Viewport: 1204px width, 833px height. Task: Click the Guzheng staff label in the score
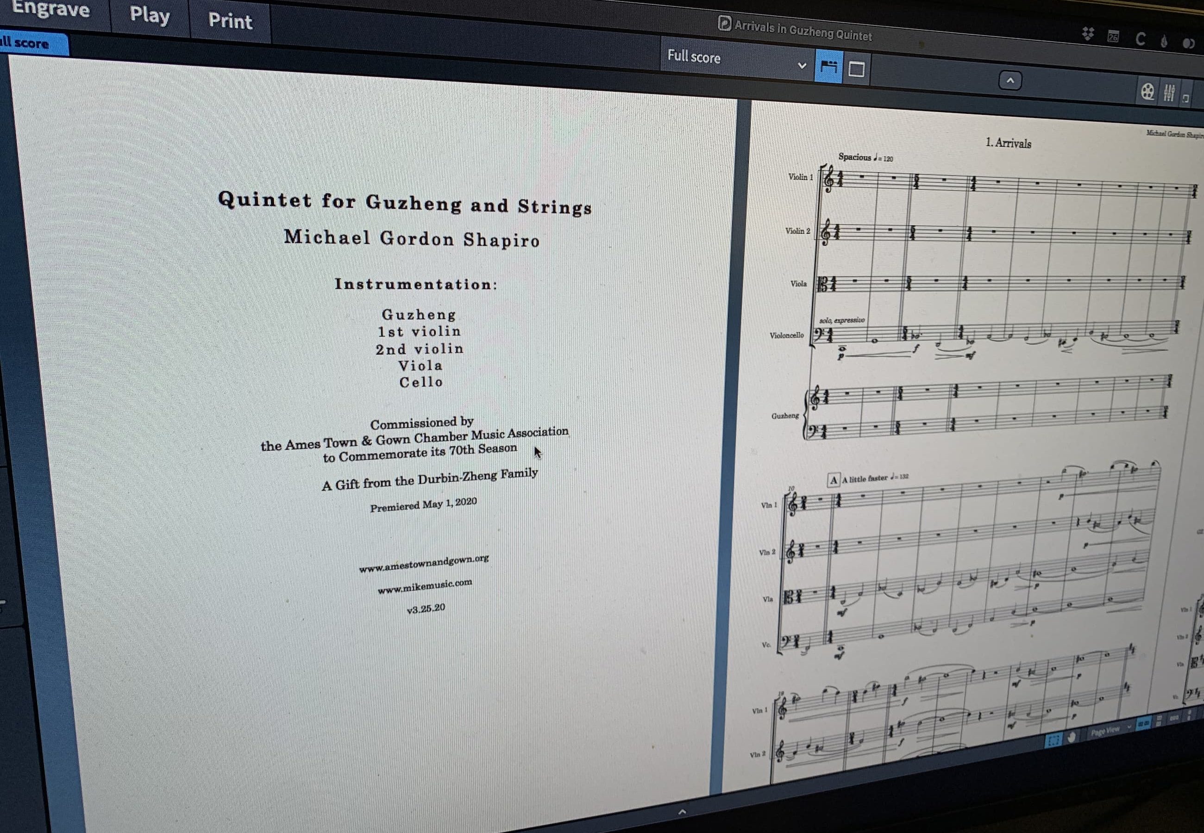click(x=785, y=416)
